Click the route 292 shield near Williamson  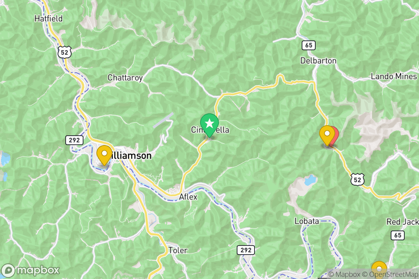pos(74,140)
